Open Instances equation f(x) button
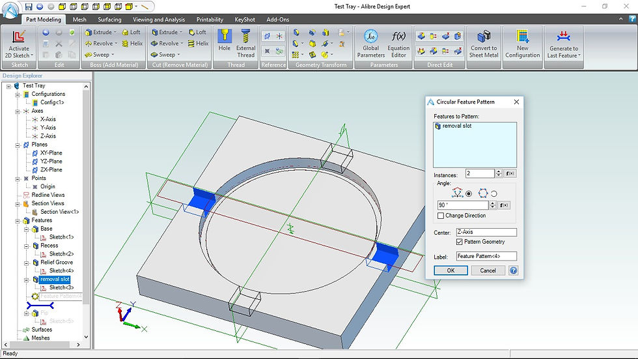Viewport: 638px width, 359px height. 510,173
